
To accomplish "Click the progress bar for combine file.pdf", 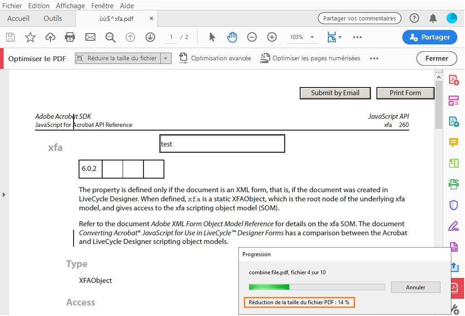I will tap(317, 287).
